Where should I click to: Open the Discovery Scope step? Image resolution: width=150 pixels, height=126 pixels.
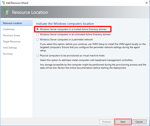click(x=11, y=36)
